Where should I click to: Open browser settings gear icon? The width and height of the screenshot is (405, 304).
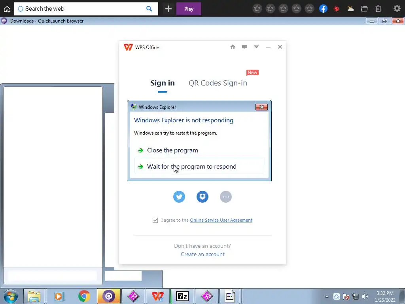[397, 9]
